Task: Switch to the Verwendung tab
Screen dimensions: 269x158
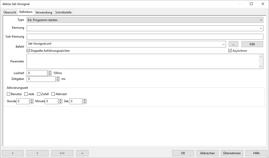Action: [44, 12]
